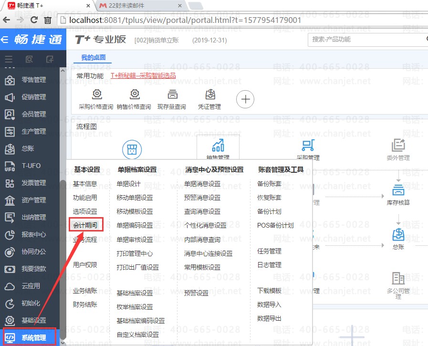Screen dimensions: 428x346
Task: Click the browser address bar
Action: point(243,20)
